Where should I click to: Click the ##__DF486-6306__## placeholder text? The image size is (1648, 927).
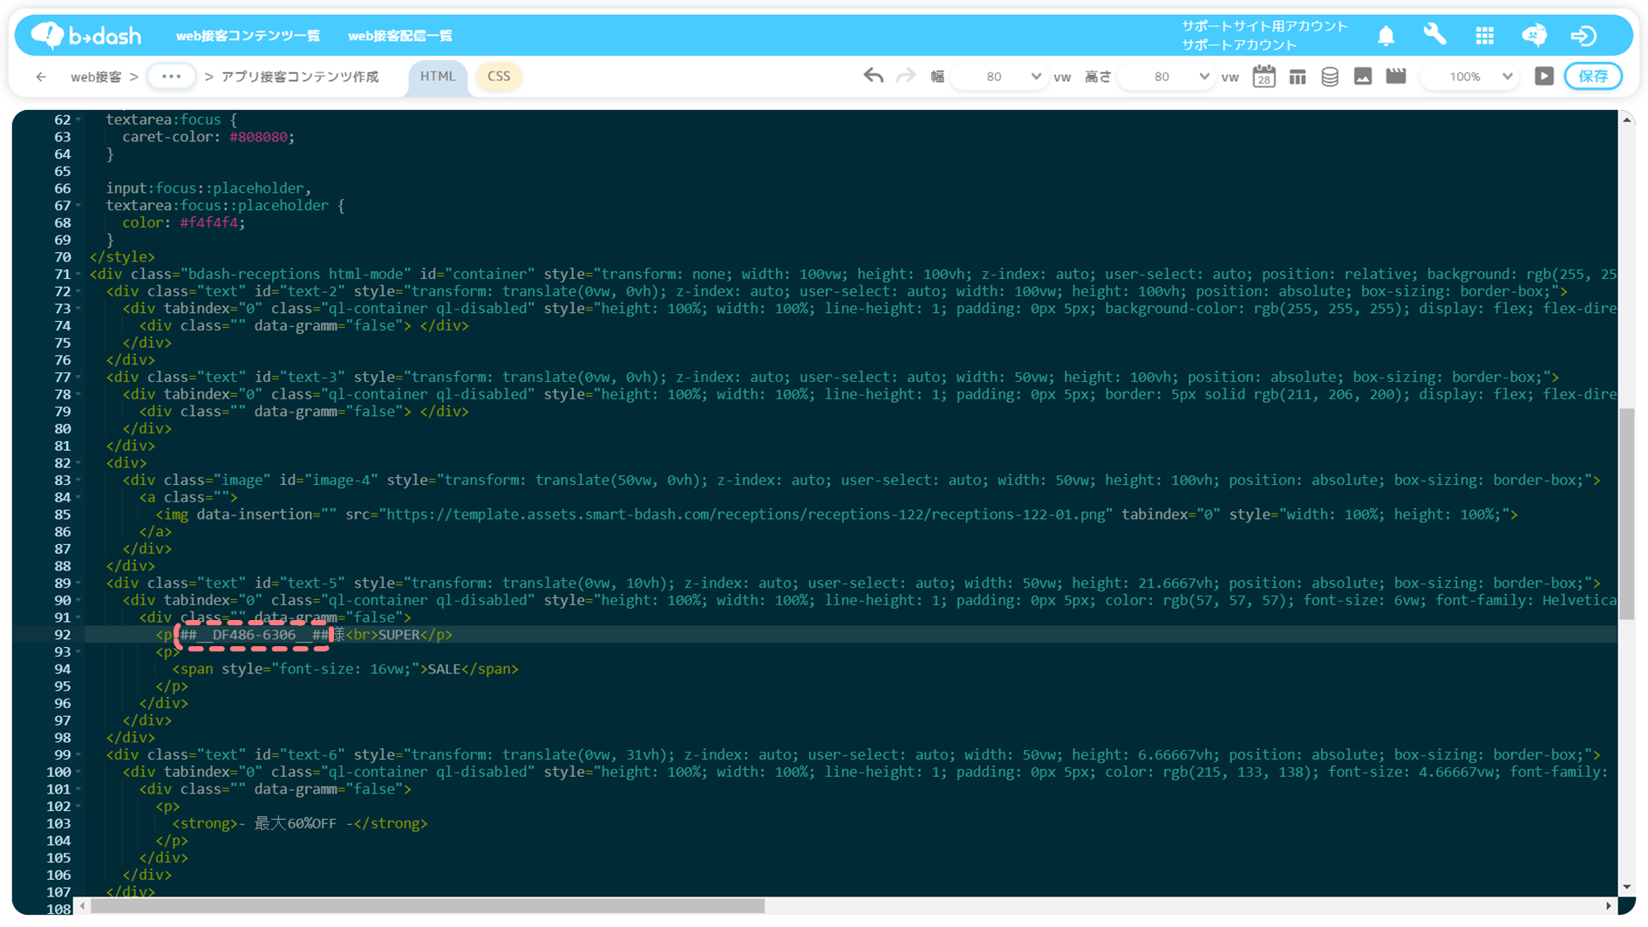click(x=255, y=635)
